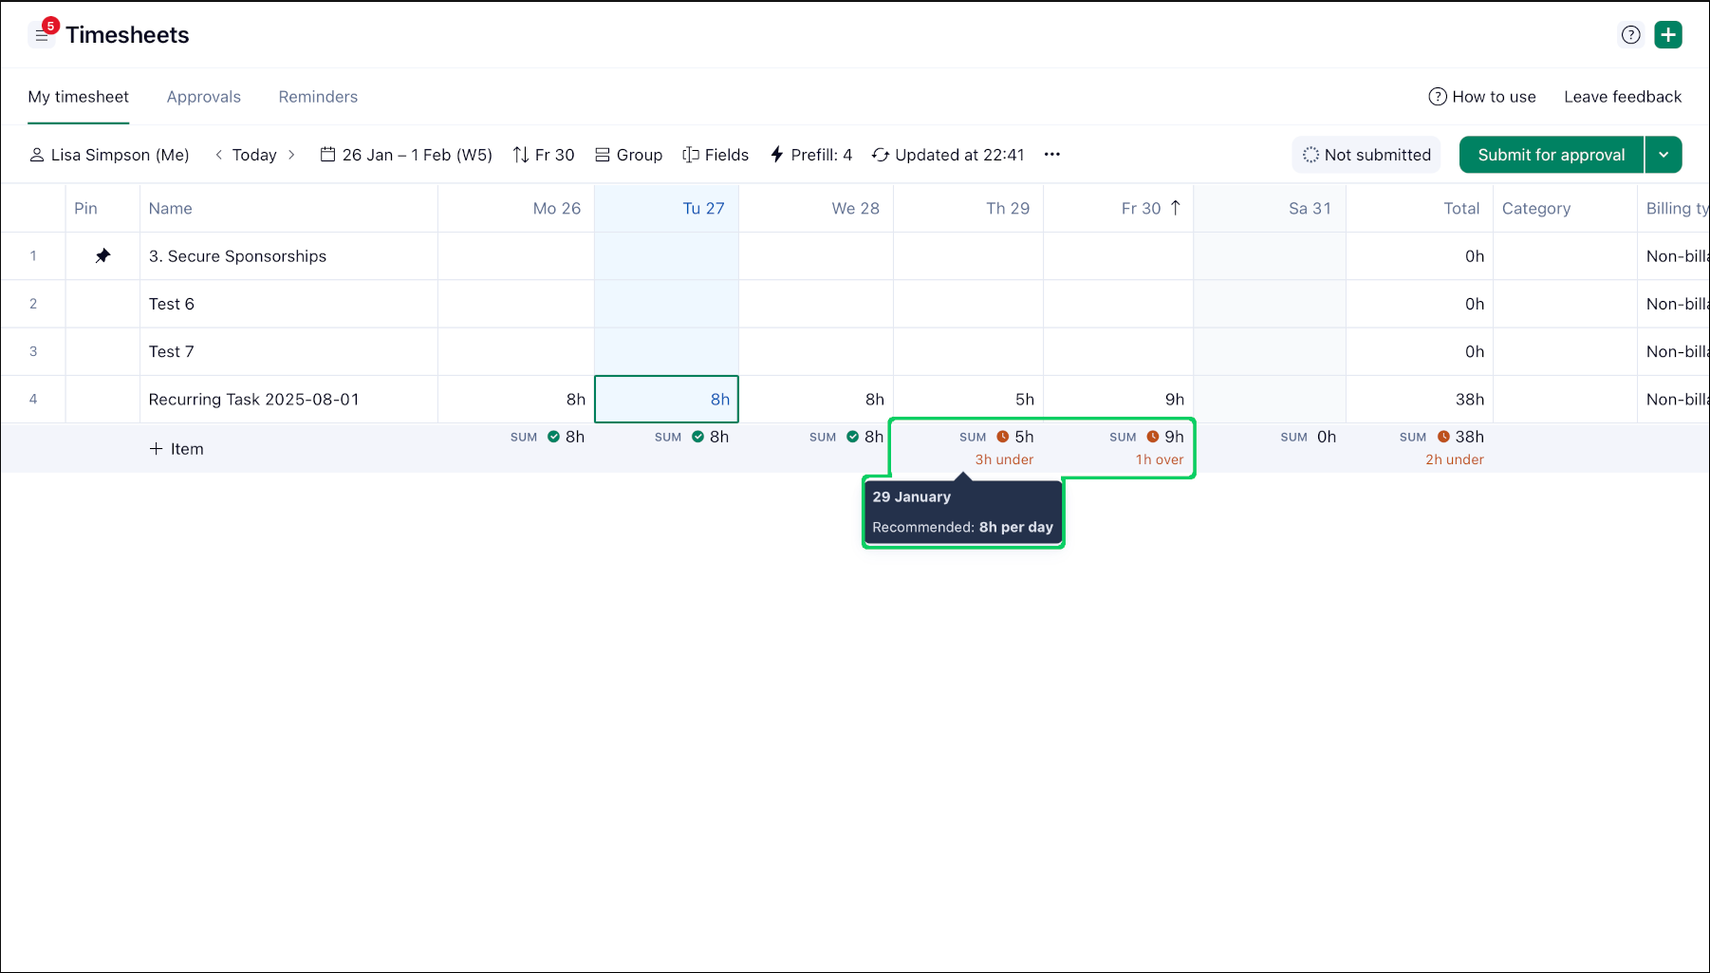This screenshot has width=1710, height=973.
Task: Open the Group options
Action: (x=628, y=155)
